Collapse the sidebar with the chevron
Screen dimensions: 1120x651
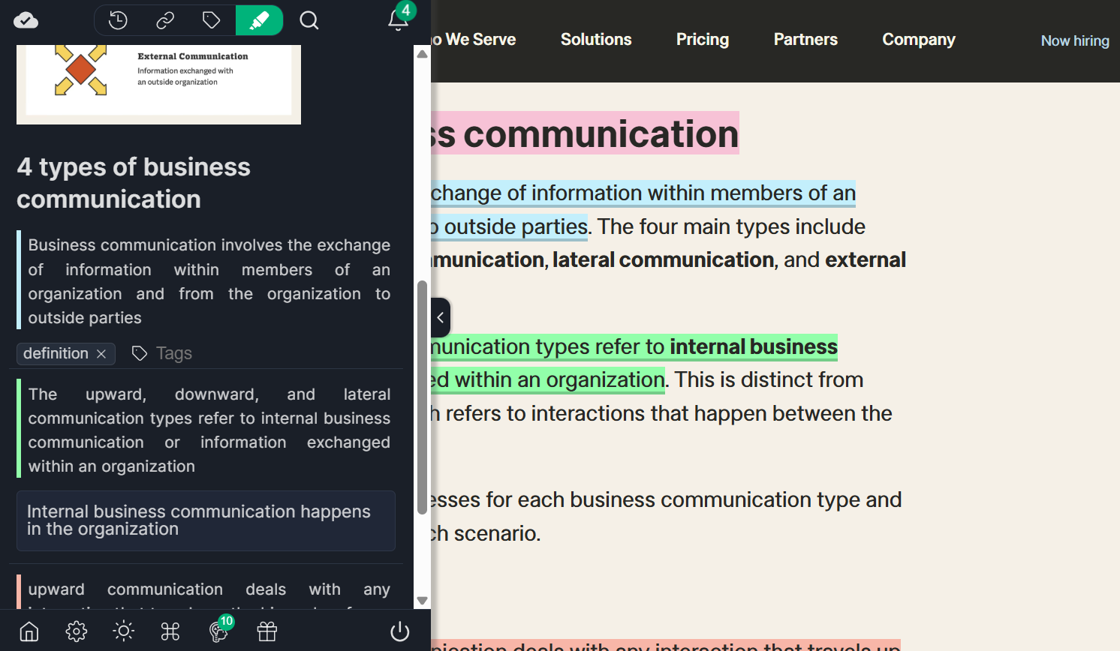pyautogui.click(x=440, y=317)
